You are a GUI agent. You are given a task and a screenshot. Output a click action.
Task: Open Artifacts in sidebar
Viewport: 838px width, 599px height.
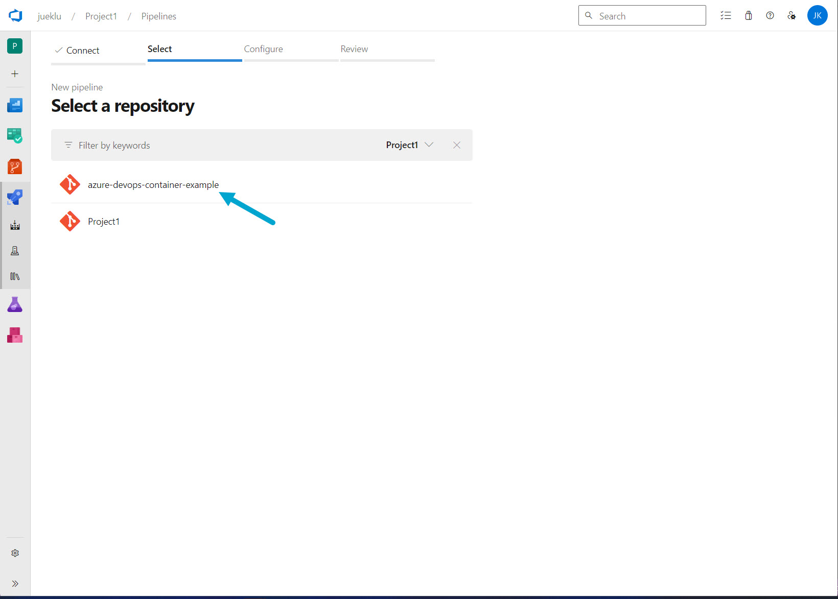(15, 335)
